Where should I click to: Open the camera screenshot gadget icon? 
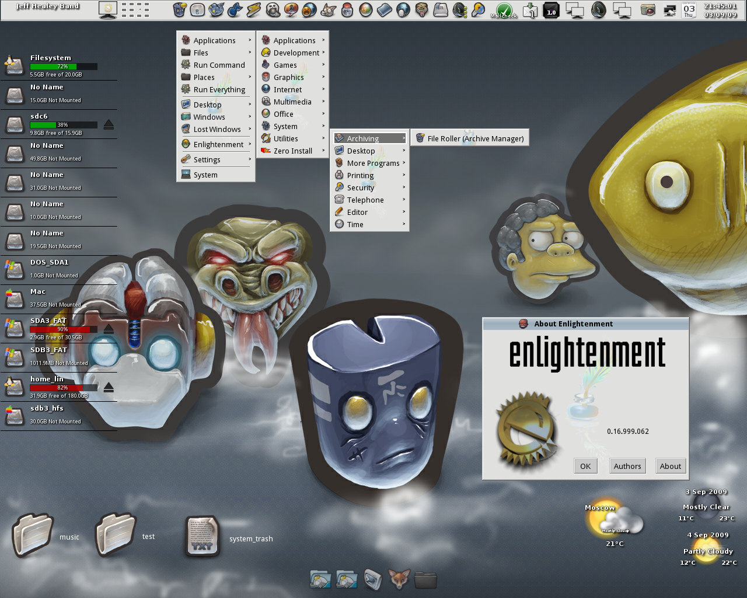pos(648,10)
